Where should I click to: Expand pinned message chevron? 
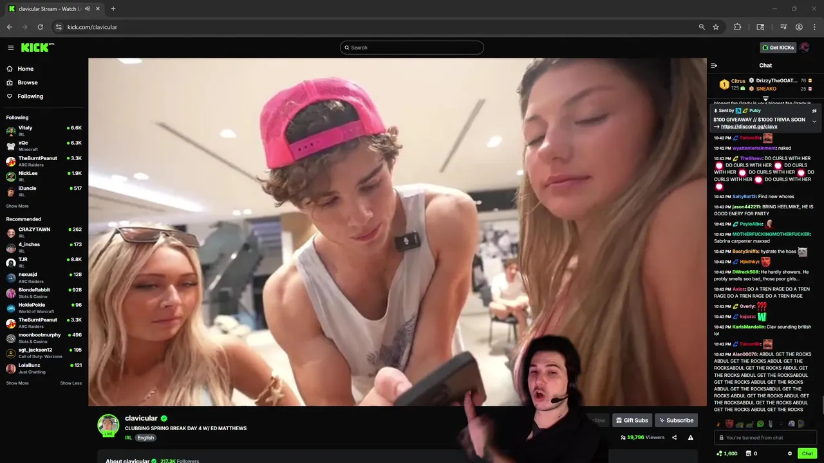tap(814, 122)
